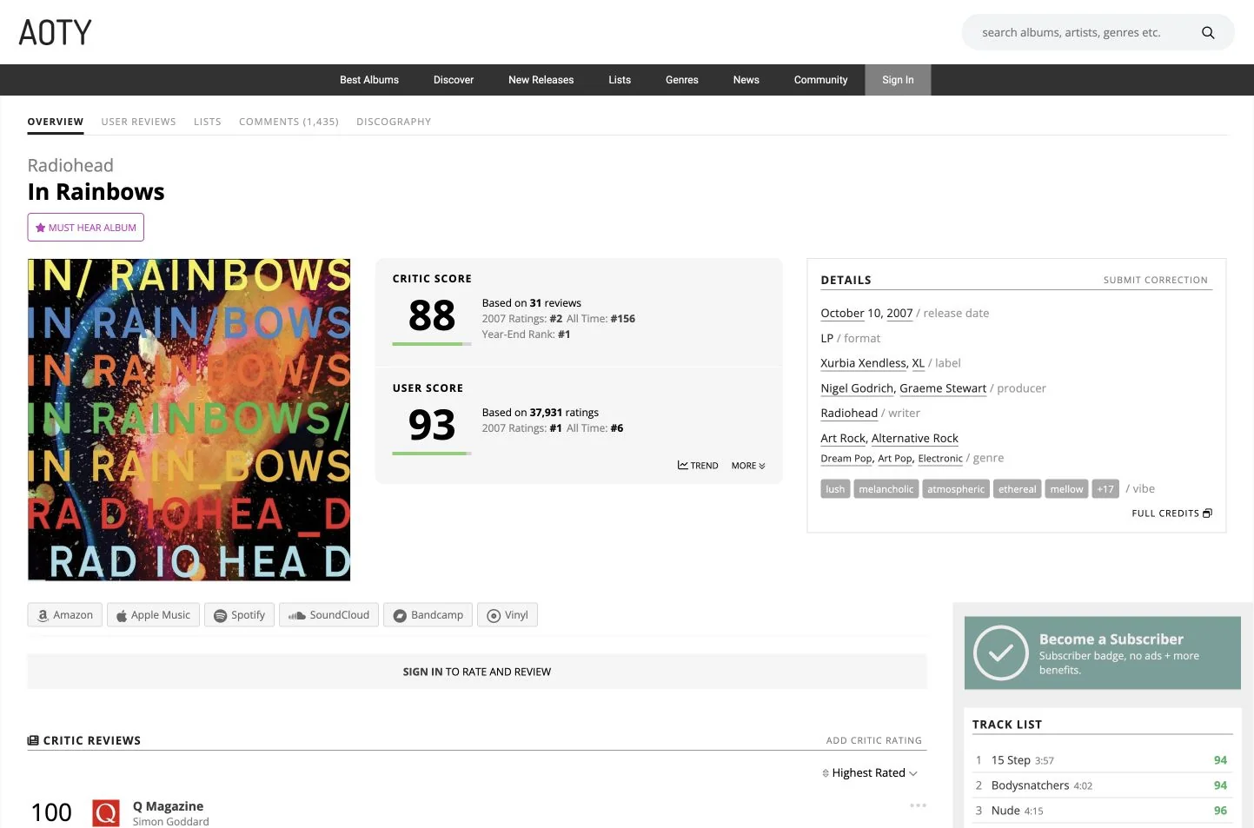Select the melancholic vibe tag
The image size is (1254, 828).
coord(886,489)
